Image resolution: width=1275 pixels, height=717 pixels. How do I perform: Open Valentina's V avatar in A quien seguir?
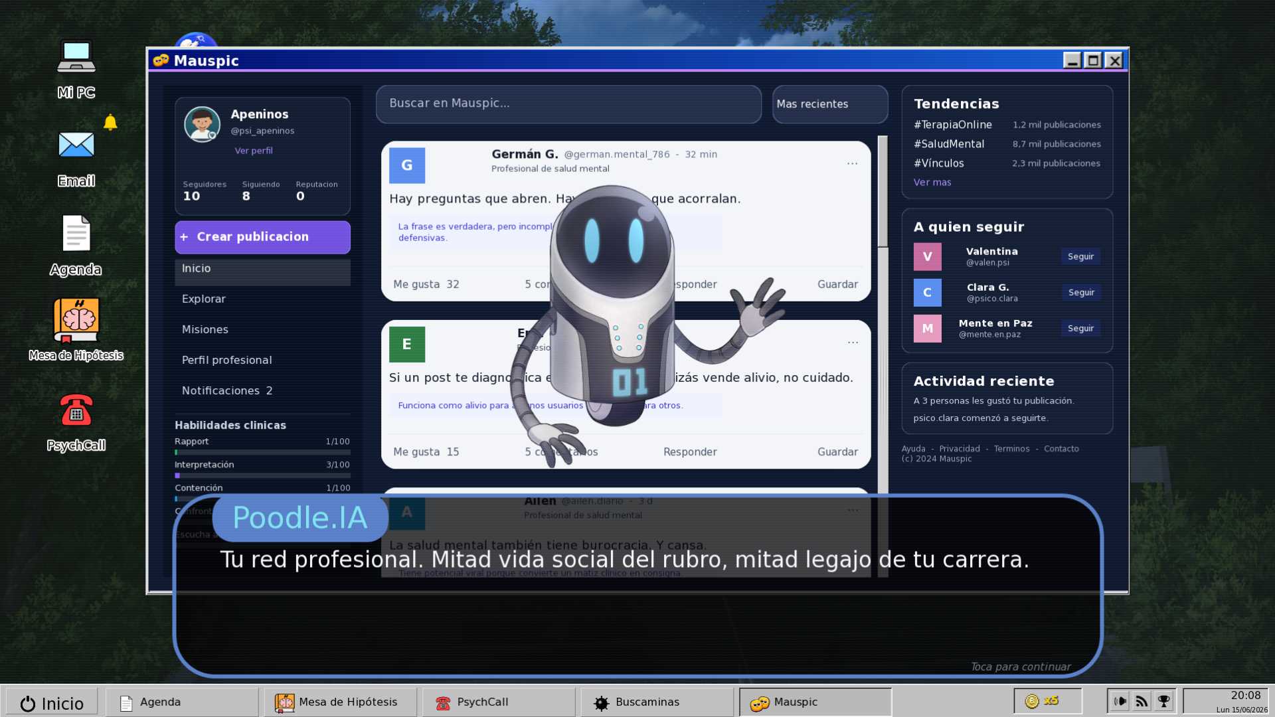coord(928,256)
